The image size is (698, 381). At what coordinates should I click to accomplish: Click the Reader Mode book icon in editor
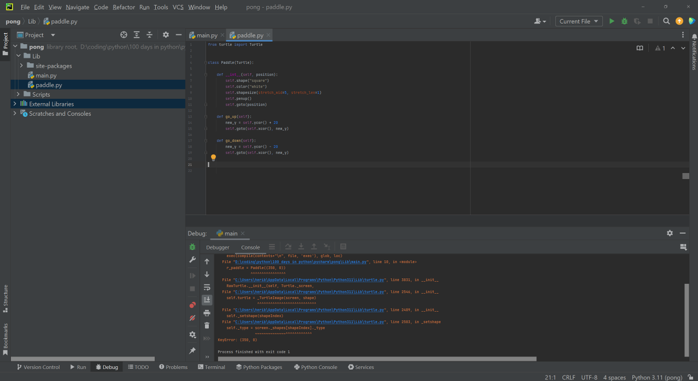[x=640, y=48]
